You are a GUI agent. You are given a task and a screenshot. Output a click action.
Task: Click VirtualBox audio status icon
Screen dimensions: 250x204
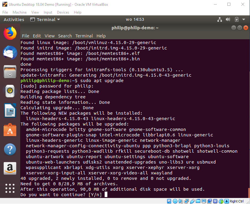click(181, 201)
